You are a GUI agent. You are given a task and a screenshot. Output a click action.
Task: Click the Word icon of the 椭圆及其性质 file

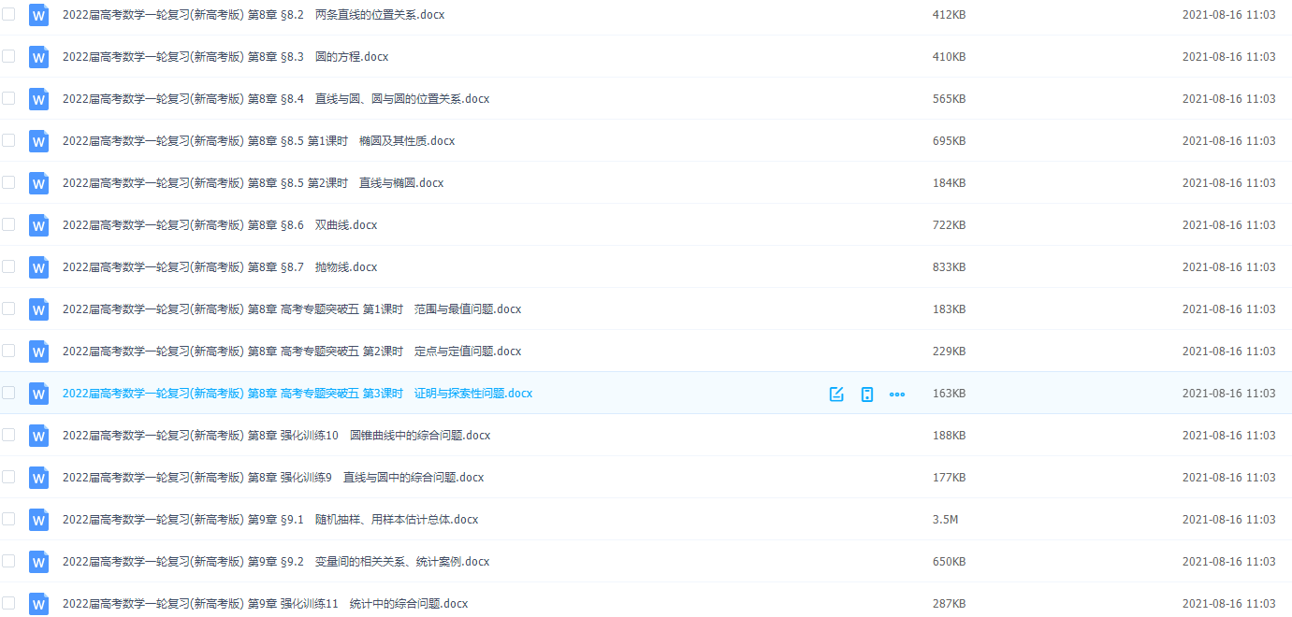pyautogui.click(x=38, y=141)
